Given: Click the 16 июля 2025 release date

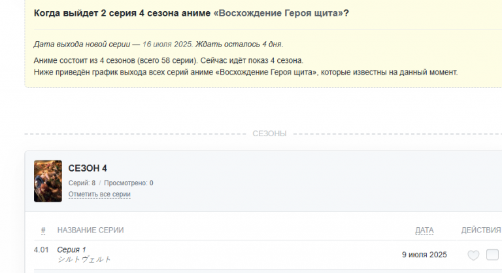Looking at the screenshot, I should (x=167, y=45).
